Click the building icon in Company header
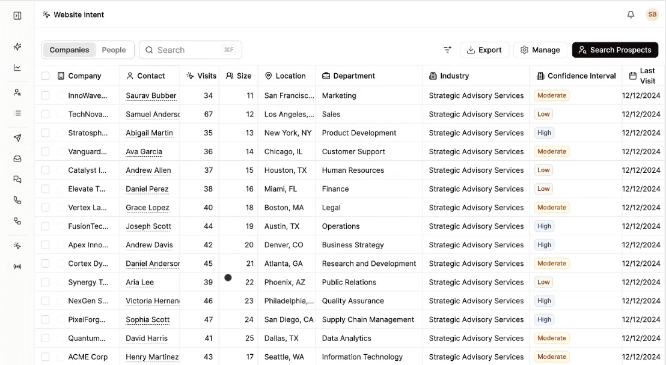Screen dimensions: 666x365 pyautogui.click(x=61, y=76)
